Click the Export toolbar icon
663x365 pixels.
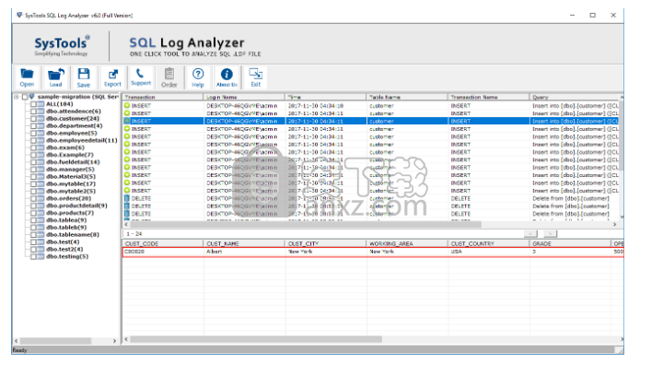click(112, 77)
